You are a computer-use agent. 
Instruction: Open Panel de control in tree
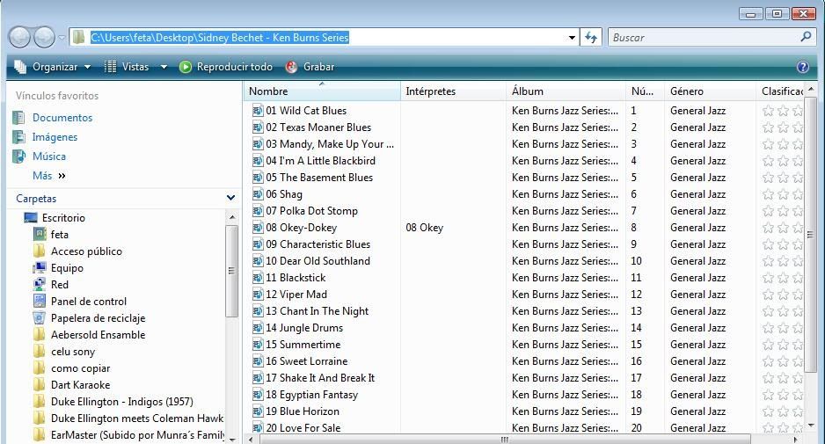(x=88, y=302)
